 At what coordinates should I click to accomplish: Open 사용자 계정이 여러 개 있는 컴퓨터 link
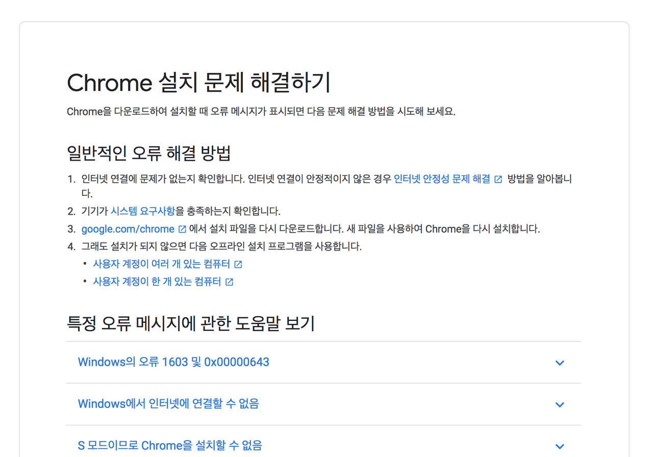coord(161,264)
